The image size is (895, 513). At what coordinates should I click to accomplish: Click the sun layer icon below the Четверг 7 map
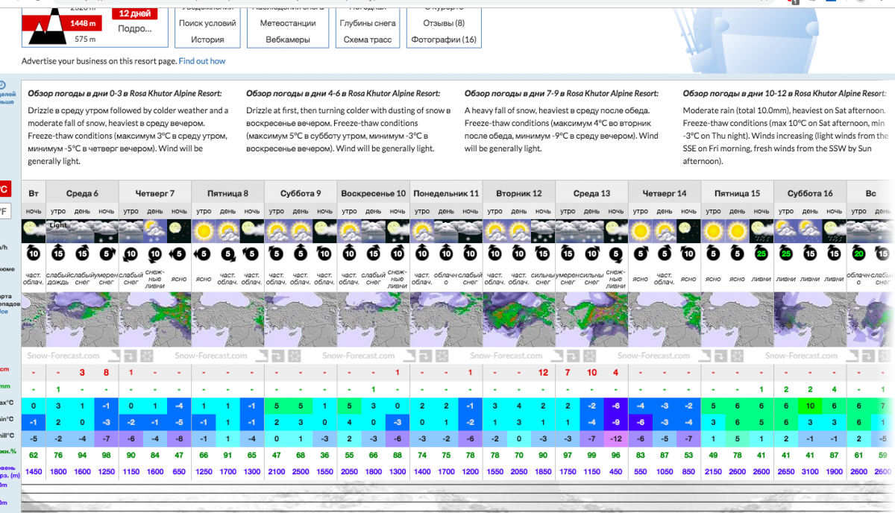[147, 356]
